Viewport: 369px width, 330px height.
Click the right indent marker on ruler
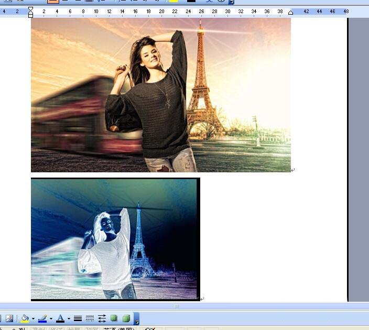click(291, 12)
